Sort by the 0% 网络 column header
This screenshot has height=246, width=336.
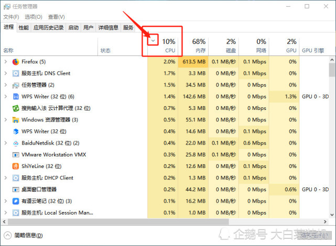click(x=254, y=46)
